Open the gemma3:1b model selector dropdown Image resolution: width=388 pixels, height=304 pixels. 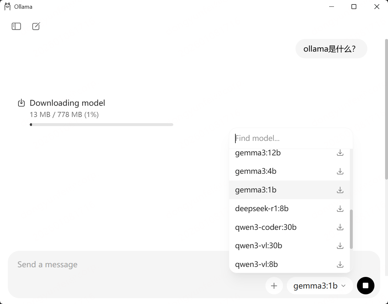[x=319, y=286]
